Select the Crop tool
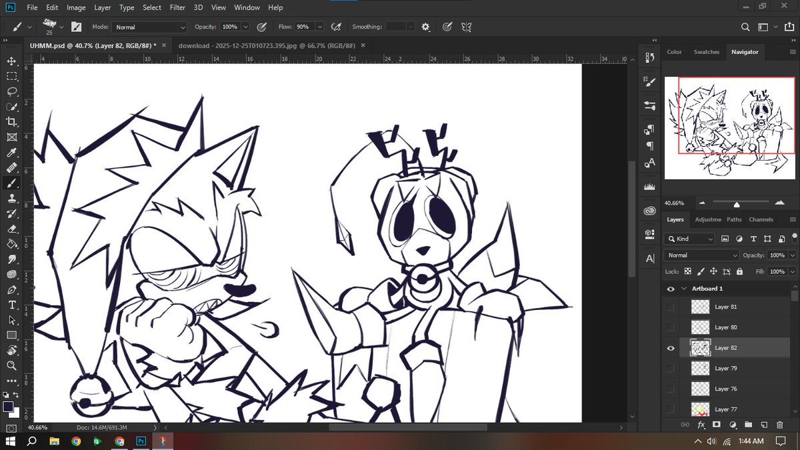Image resolution: width=800 pixels, height=450 pixels. click(x=11, y=122)
